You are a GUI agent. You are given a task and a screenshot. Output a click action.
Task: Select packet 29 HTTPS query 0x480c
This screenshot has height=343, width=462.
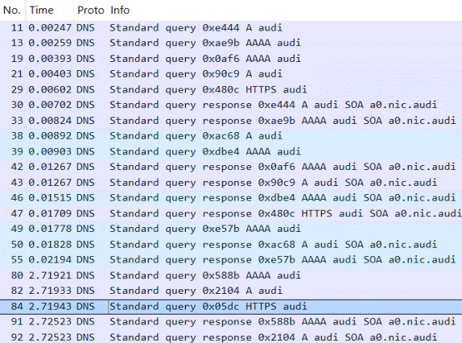(x=231, y=89)
